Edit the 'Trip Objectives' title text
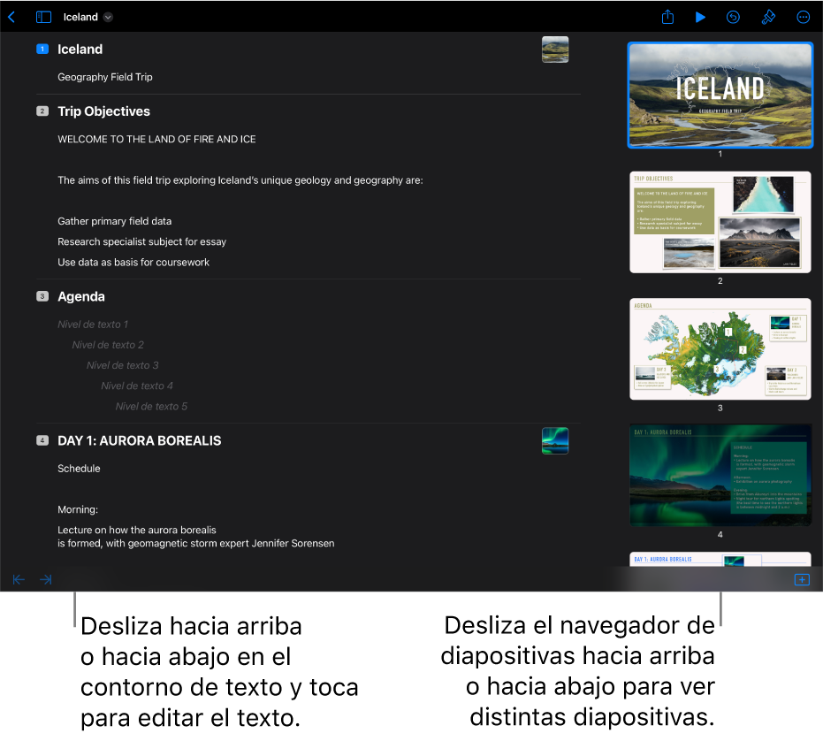Screen dimensions: 823x741 pyautogui.click(x=104, y=111)
